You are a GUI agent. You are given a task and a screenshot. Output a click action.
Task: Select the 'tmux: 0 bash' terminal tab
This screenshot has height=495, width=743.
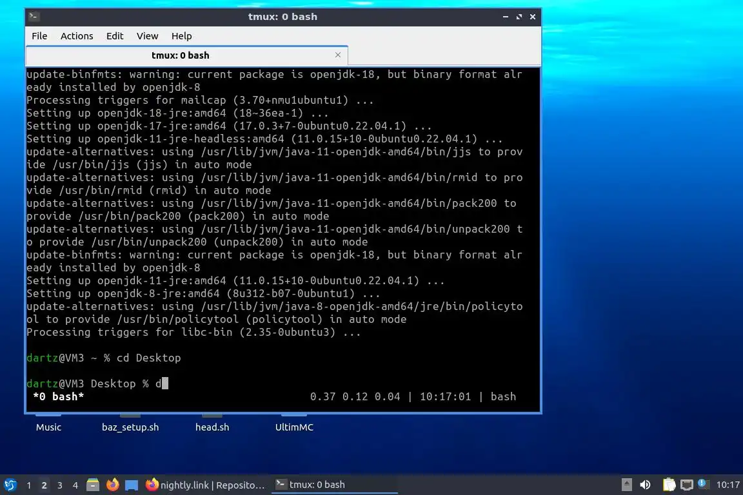(186, 55)
